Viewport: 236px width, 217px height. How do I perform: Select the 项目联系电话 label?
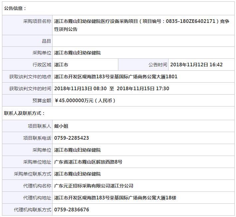click(37, 138)
